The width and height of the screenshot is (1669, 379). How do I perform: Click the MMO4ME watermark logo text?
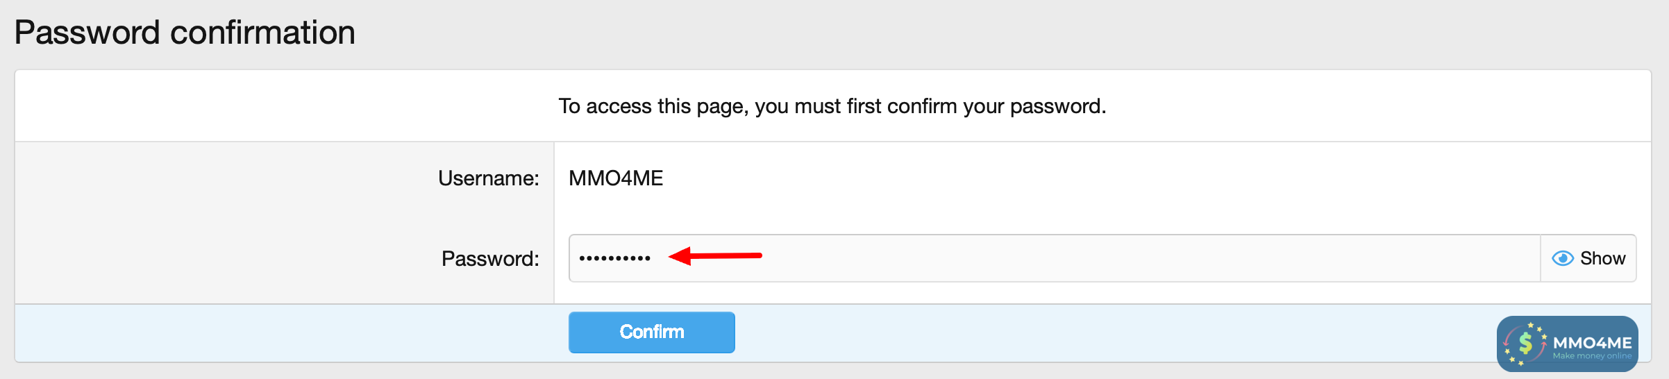[1592, 342]
